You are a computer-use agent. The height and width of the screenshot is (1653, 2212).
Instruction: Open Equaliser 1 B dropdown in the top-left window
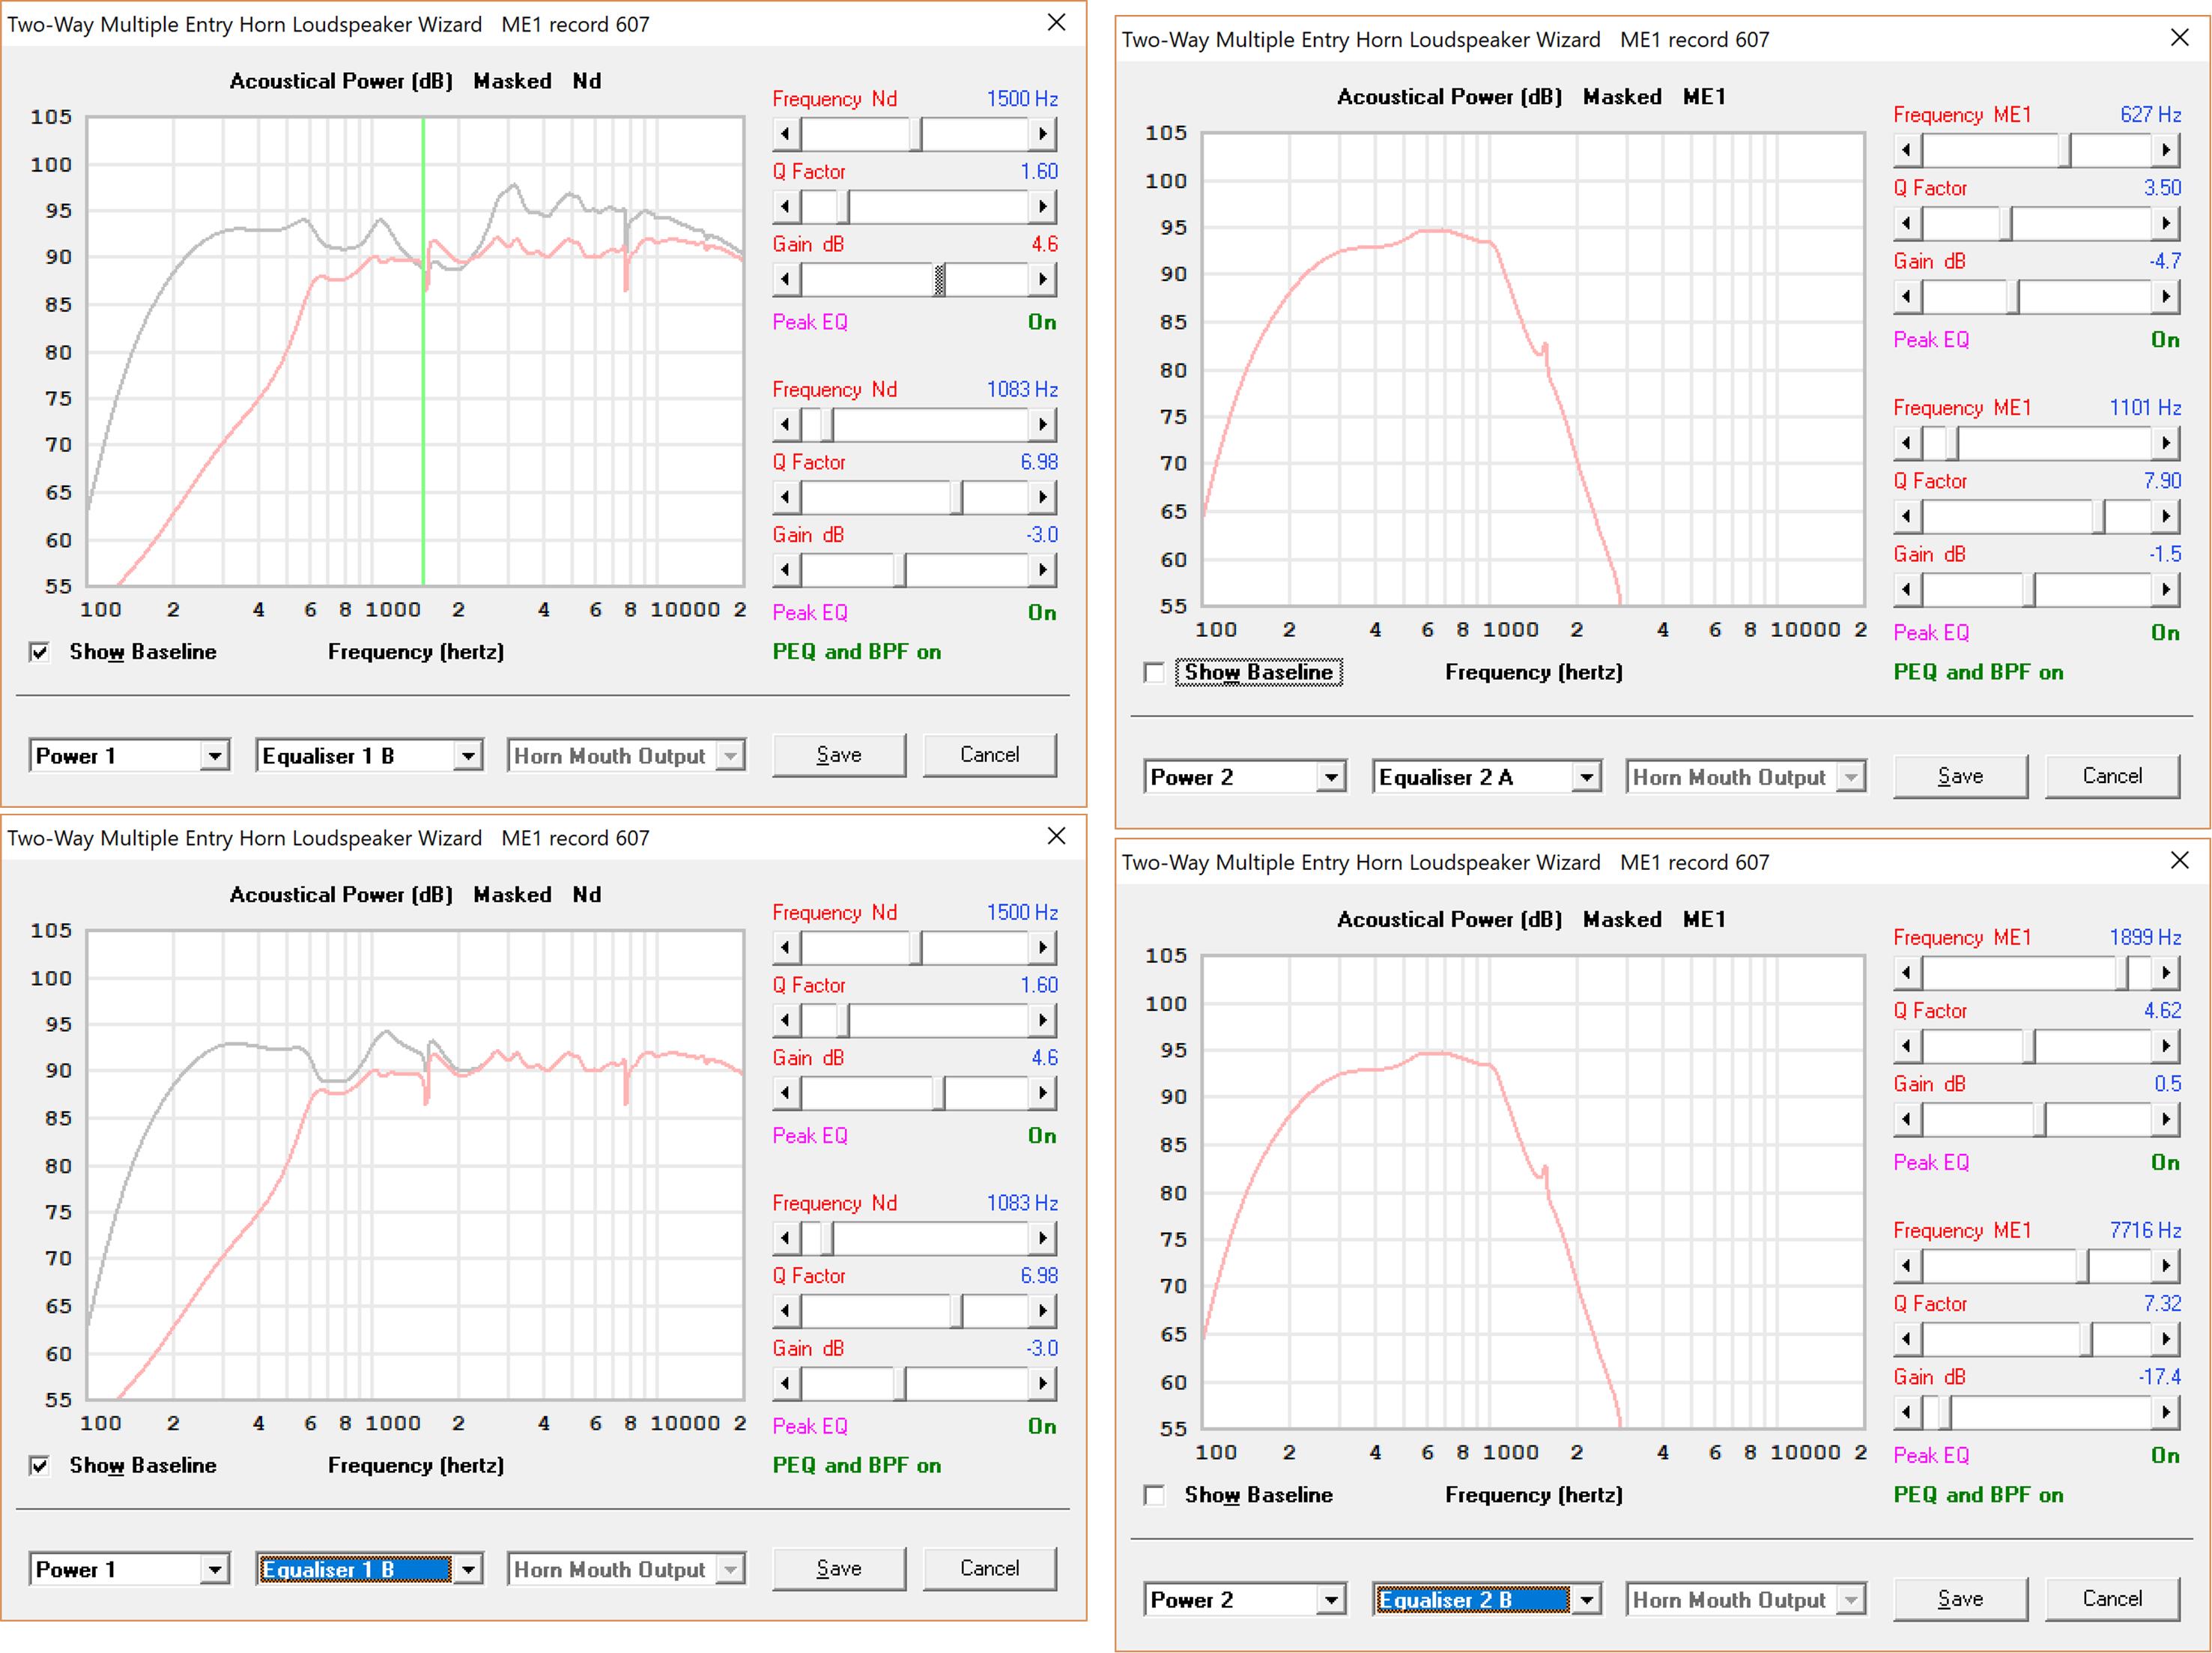(x=468, y=757)
